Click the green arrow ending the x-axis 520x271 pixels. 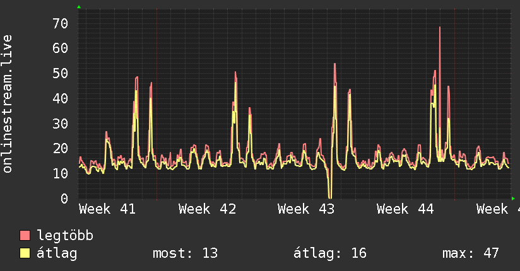pyautogui.click(x=513, y=199)
